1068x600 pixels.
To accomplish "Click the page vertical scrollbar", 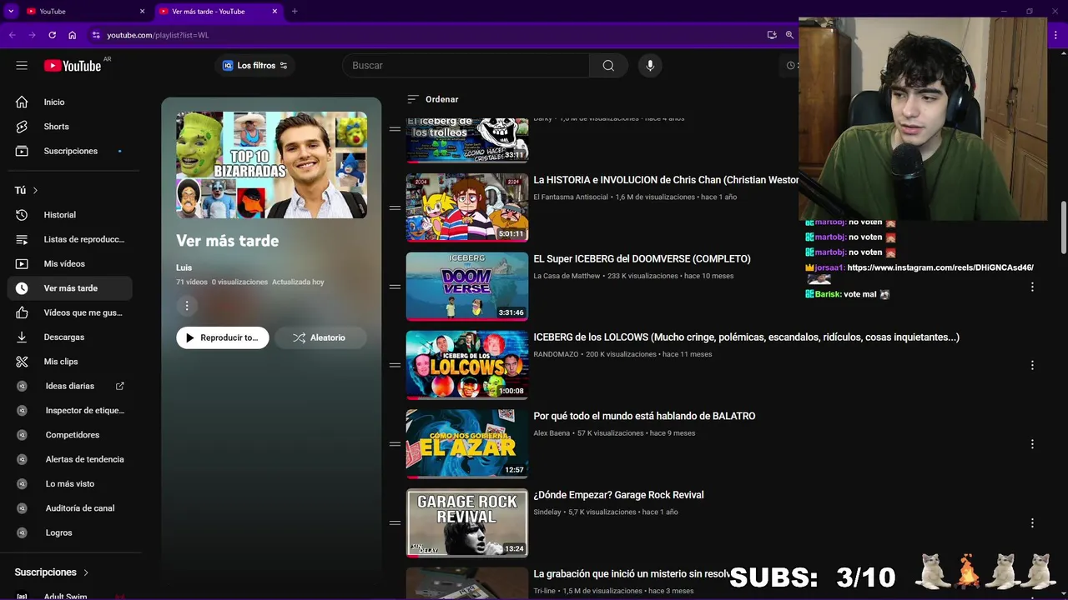I will pos(1063,227).
